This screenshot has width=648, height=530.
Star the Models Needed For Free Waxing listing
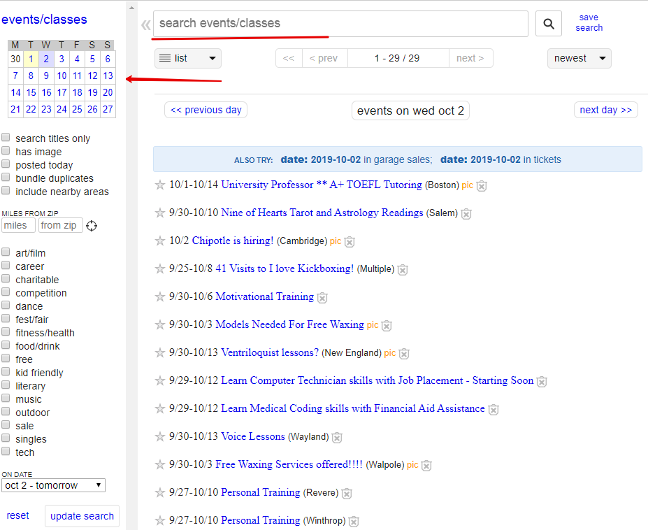point(160,324)
